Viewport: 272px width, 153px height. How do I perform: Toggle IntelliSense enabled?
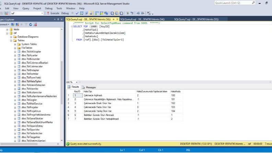pyautogui.click(x=91, y=13)
